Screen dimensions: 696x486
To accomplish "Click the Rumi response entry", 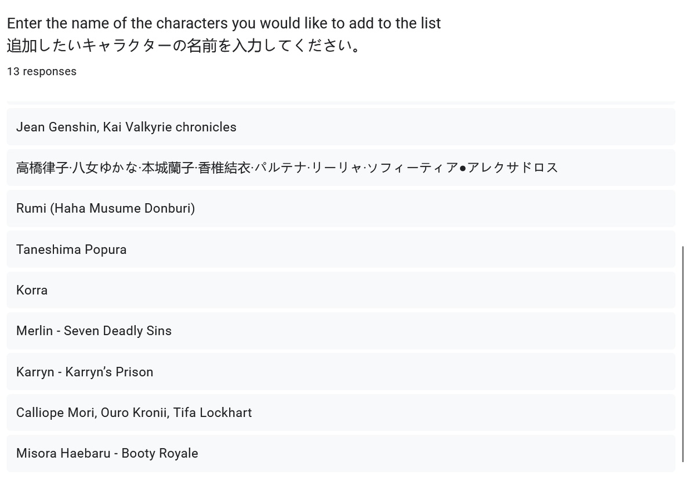I will click(x=340, y=208).
